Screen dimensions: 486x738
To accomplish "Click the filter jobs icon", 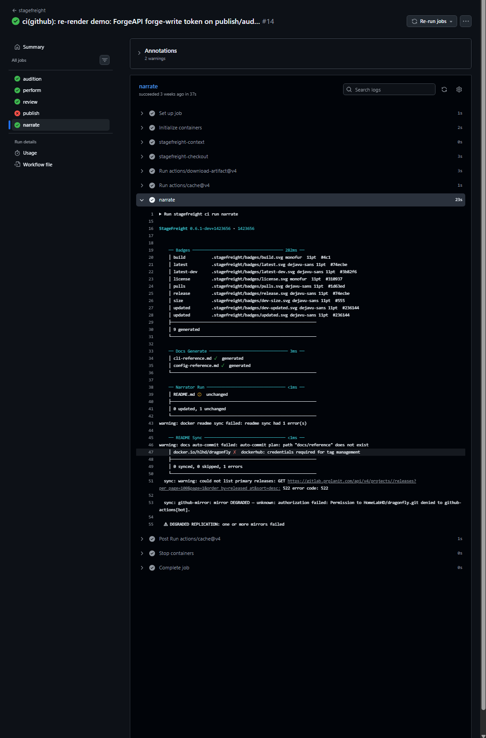I will tap(105, 60).
